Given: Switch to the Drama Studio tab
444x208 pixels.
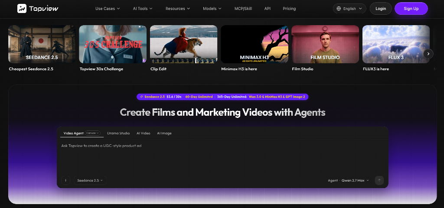Looking at the screenshot, I should point(118,133).
